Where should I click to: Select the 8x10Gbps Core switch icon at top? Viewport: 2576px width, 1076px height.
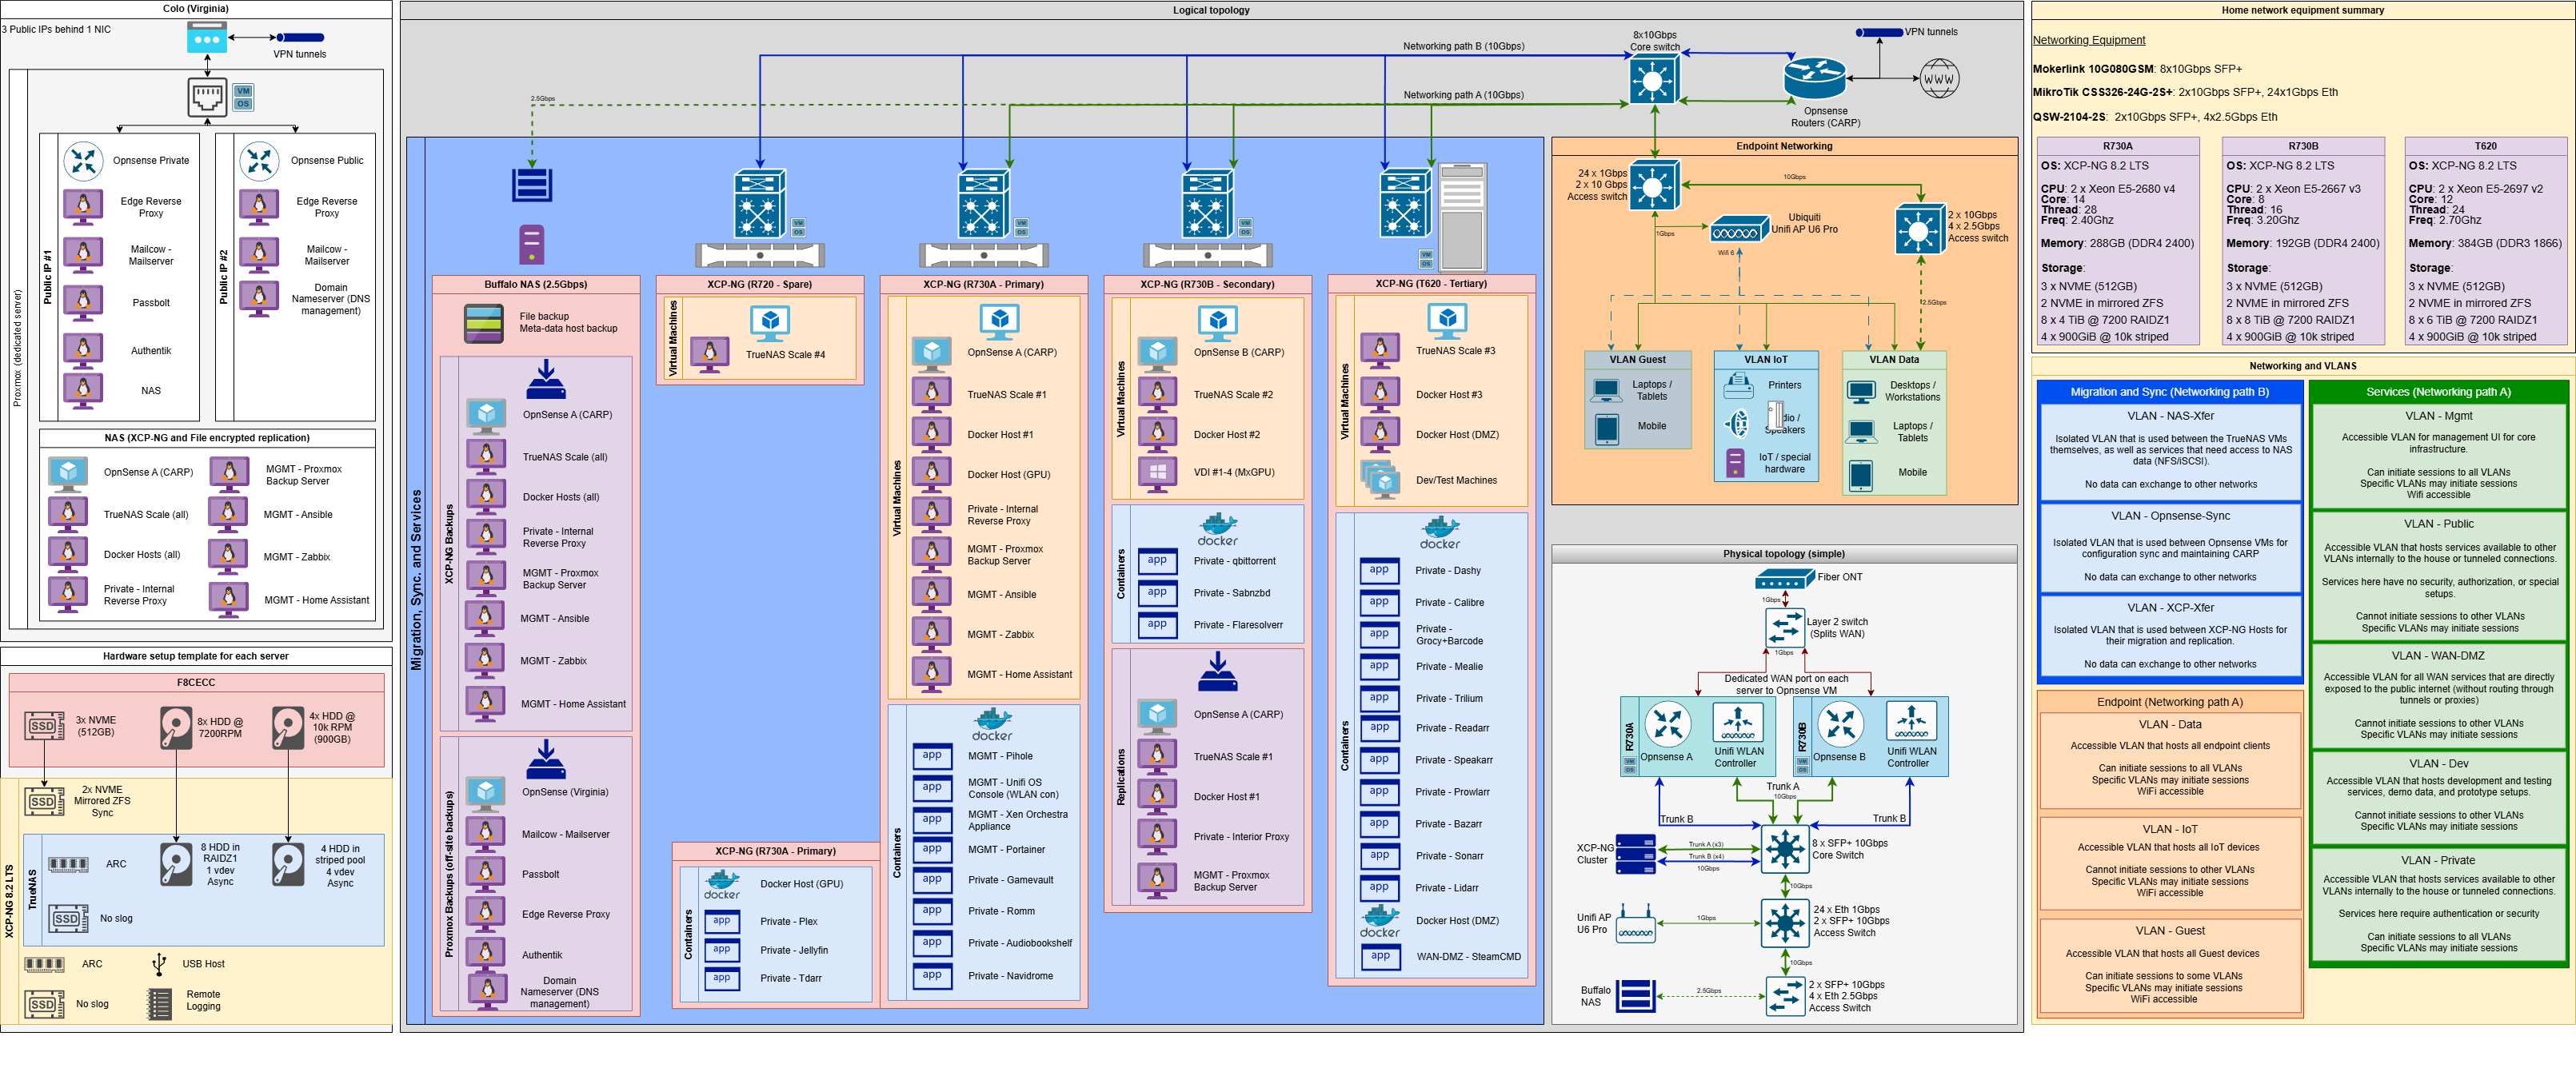[x=1654, y=79]
